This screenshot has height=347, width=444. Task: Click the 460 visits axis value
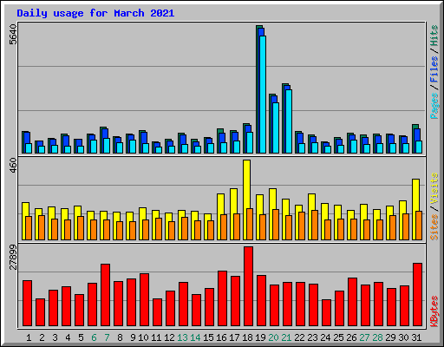coord(13,165)
